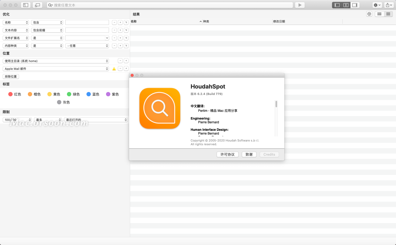Add a row after 文件扩展名 criterion

120,38
